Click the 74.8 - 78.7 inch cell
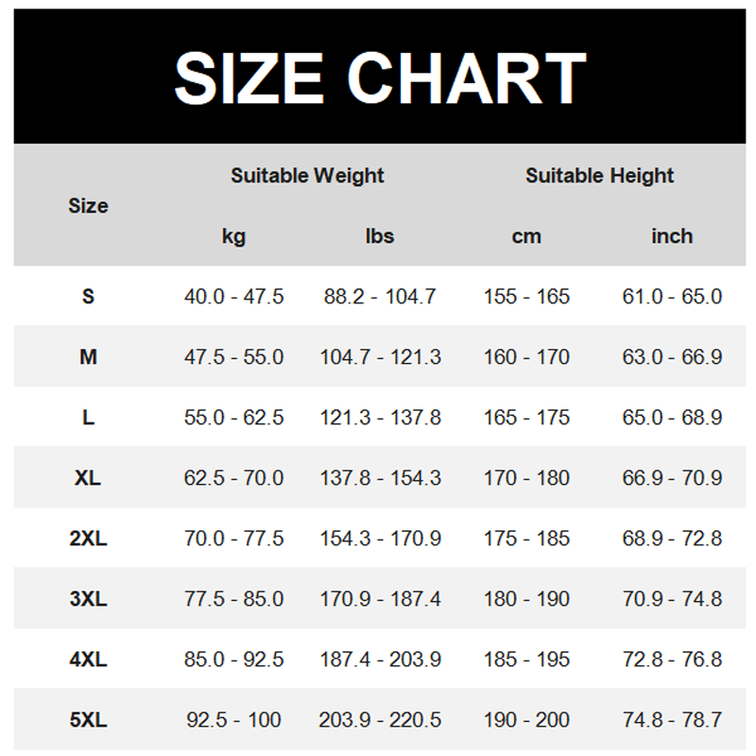This screenshot has width=756, height=756. pyautogui.click(x=672, y=720)
